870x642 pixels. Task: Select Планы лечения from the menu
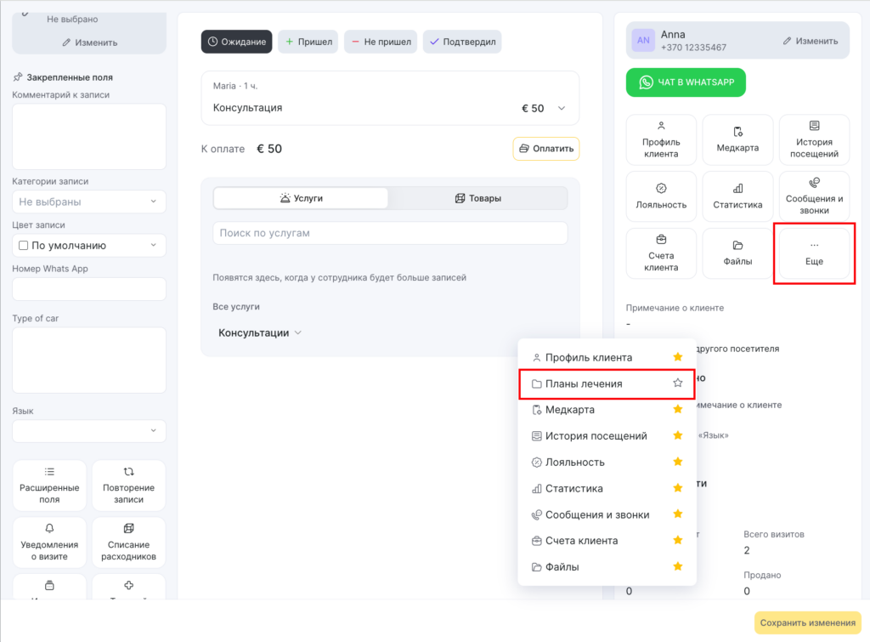584,384
